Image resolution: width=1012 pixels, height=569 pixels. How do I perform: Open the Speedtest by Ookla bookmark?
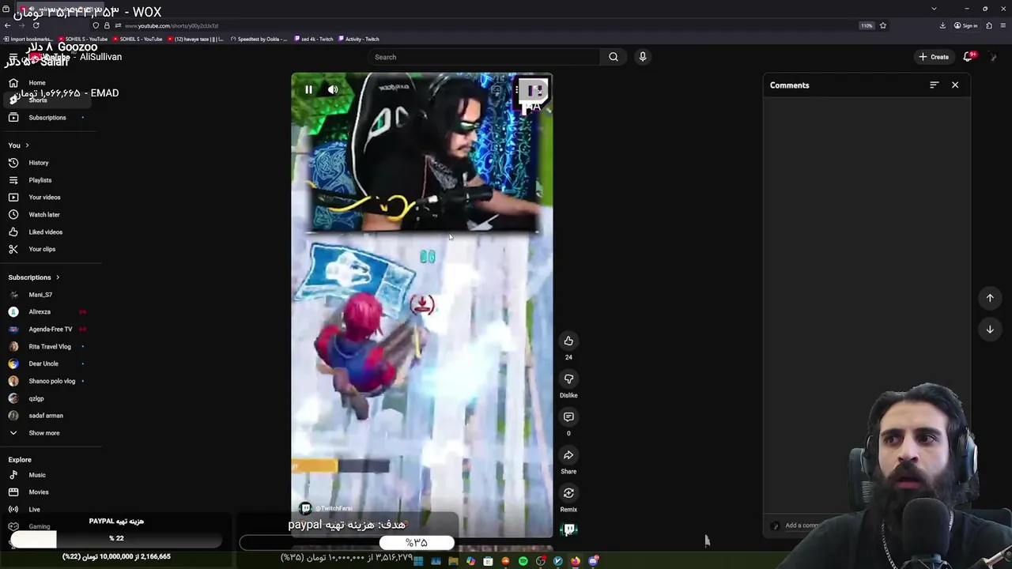click(259, 39)
